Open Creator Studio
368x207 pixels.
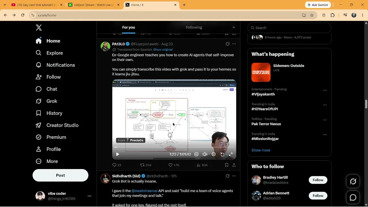(57, 125)
